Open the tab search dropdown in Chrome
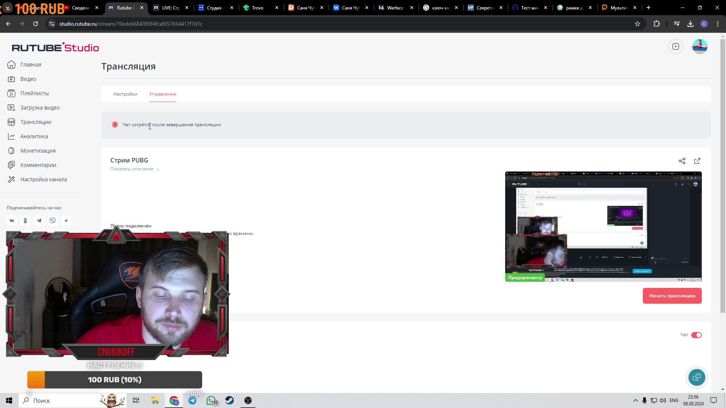Viewport: 726px width, 408px height. click(x=7, y=8)
